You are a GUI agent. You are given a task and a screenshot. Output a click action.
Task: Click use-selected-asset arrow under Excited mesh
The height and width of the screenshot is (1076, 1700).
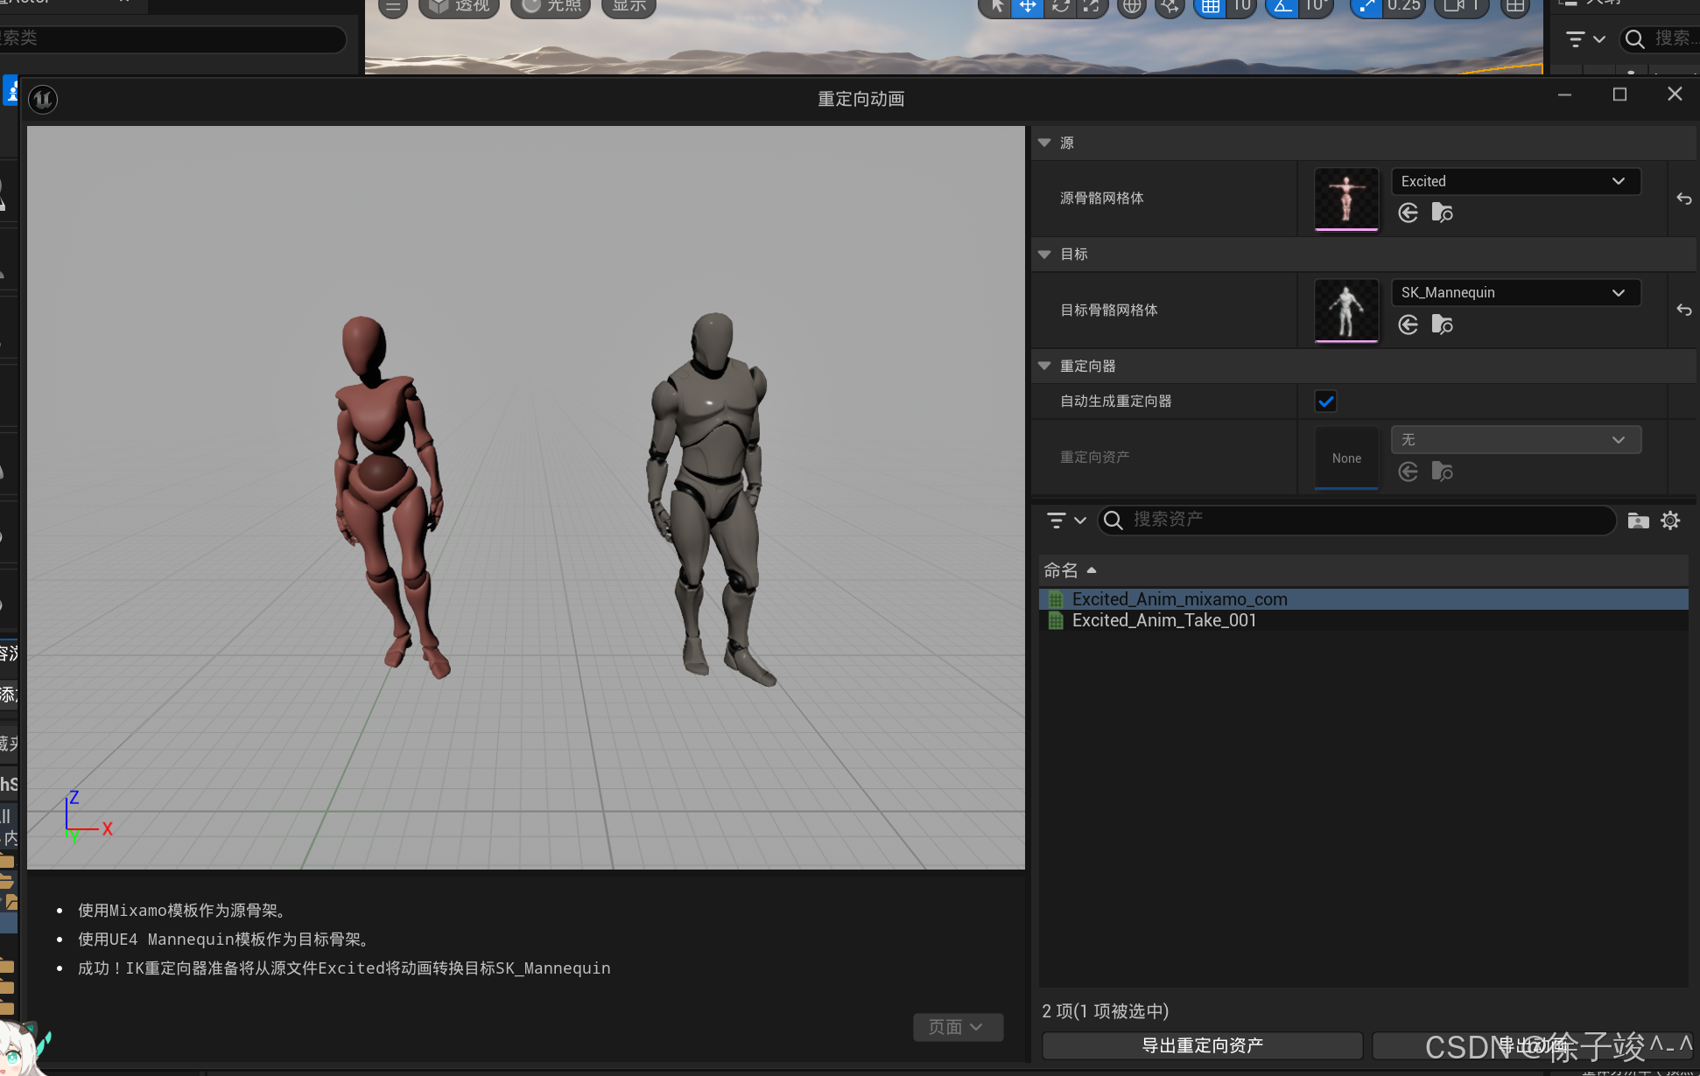pyautogui.click(x=1408, y=213)
